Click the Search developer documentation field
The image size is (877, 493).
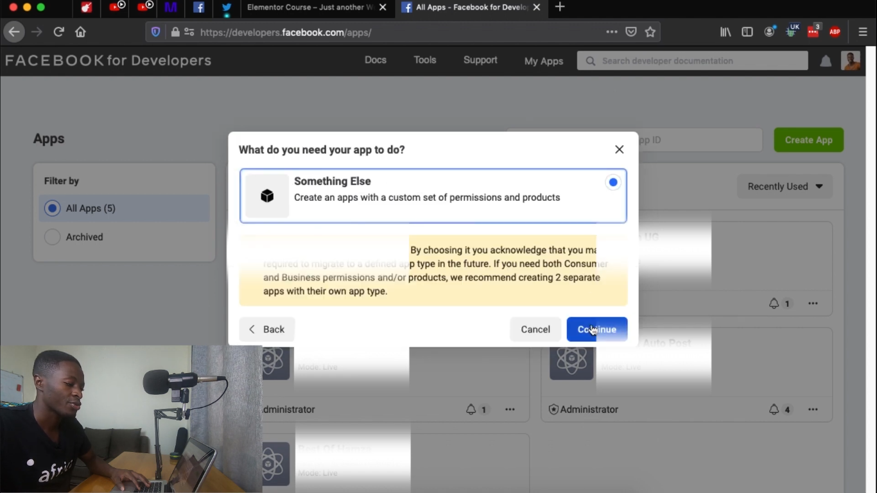point(692,60)
